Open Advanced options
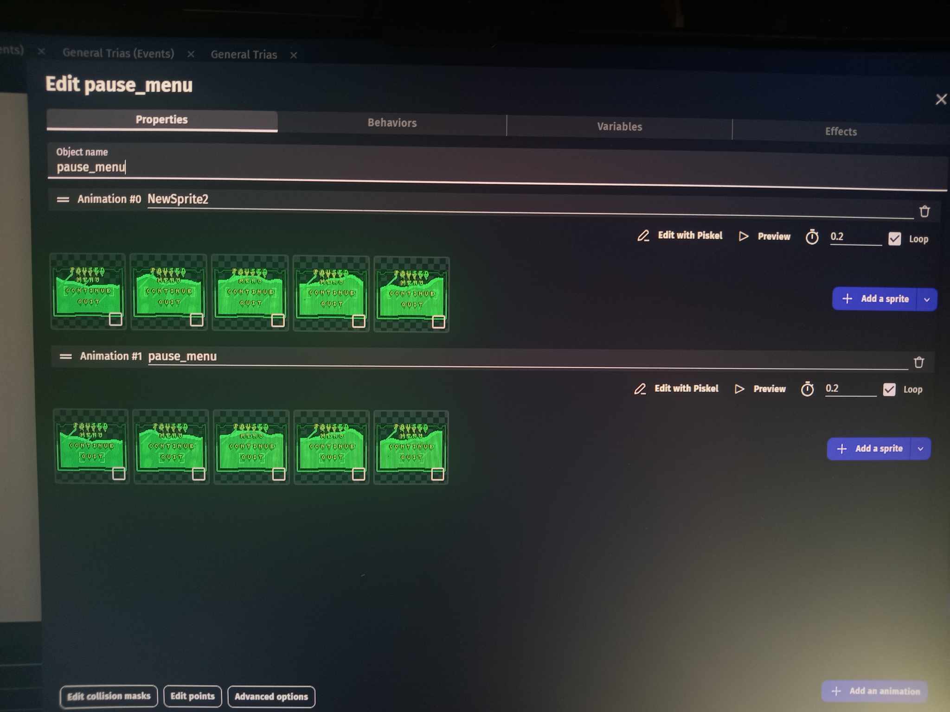Viewport: 950px width, 712px height. point(271,696)
